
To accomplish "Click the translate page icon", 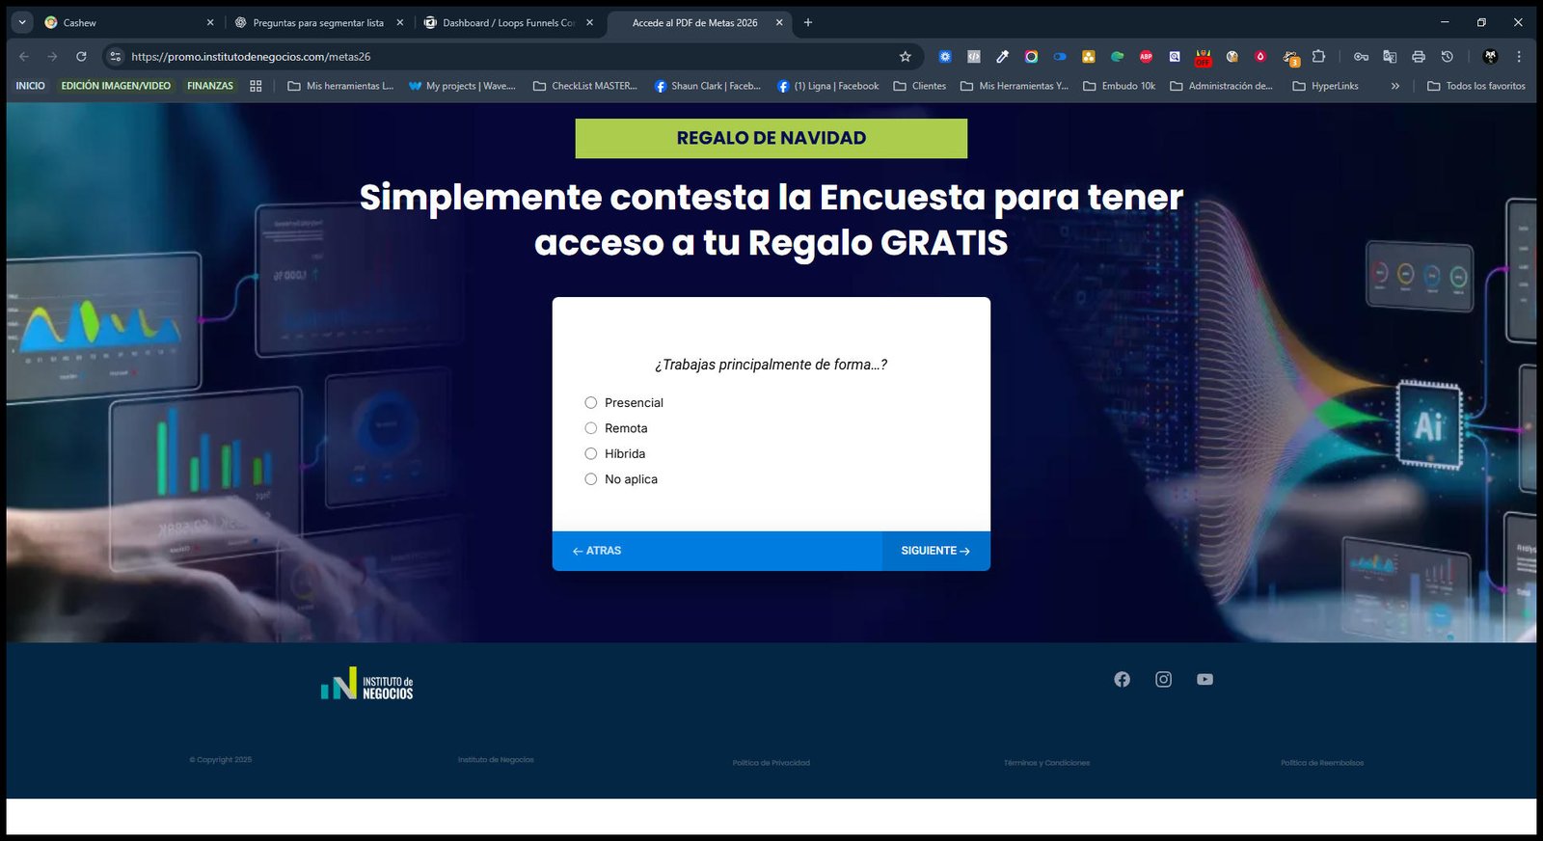I will tap(1390, 57).
